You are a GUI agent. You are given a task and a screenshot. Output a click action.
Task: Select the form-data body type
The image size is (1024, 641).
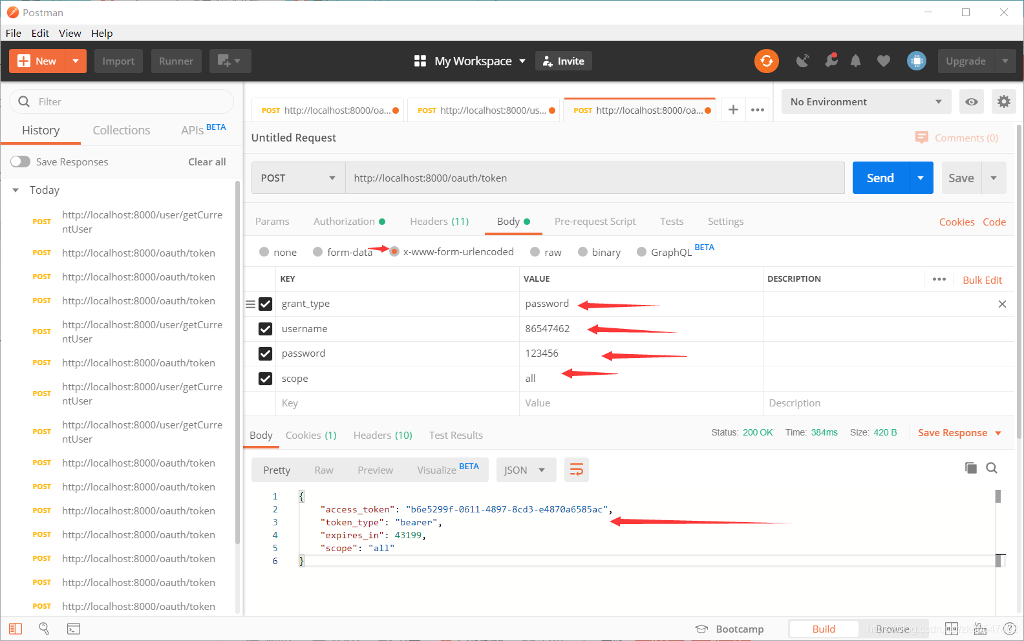coord(317,252)
